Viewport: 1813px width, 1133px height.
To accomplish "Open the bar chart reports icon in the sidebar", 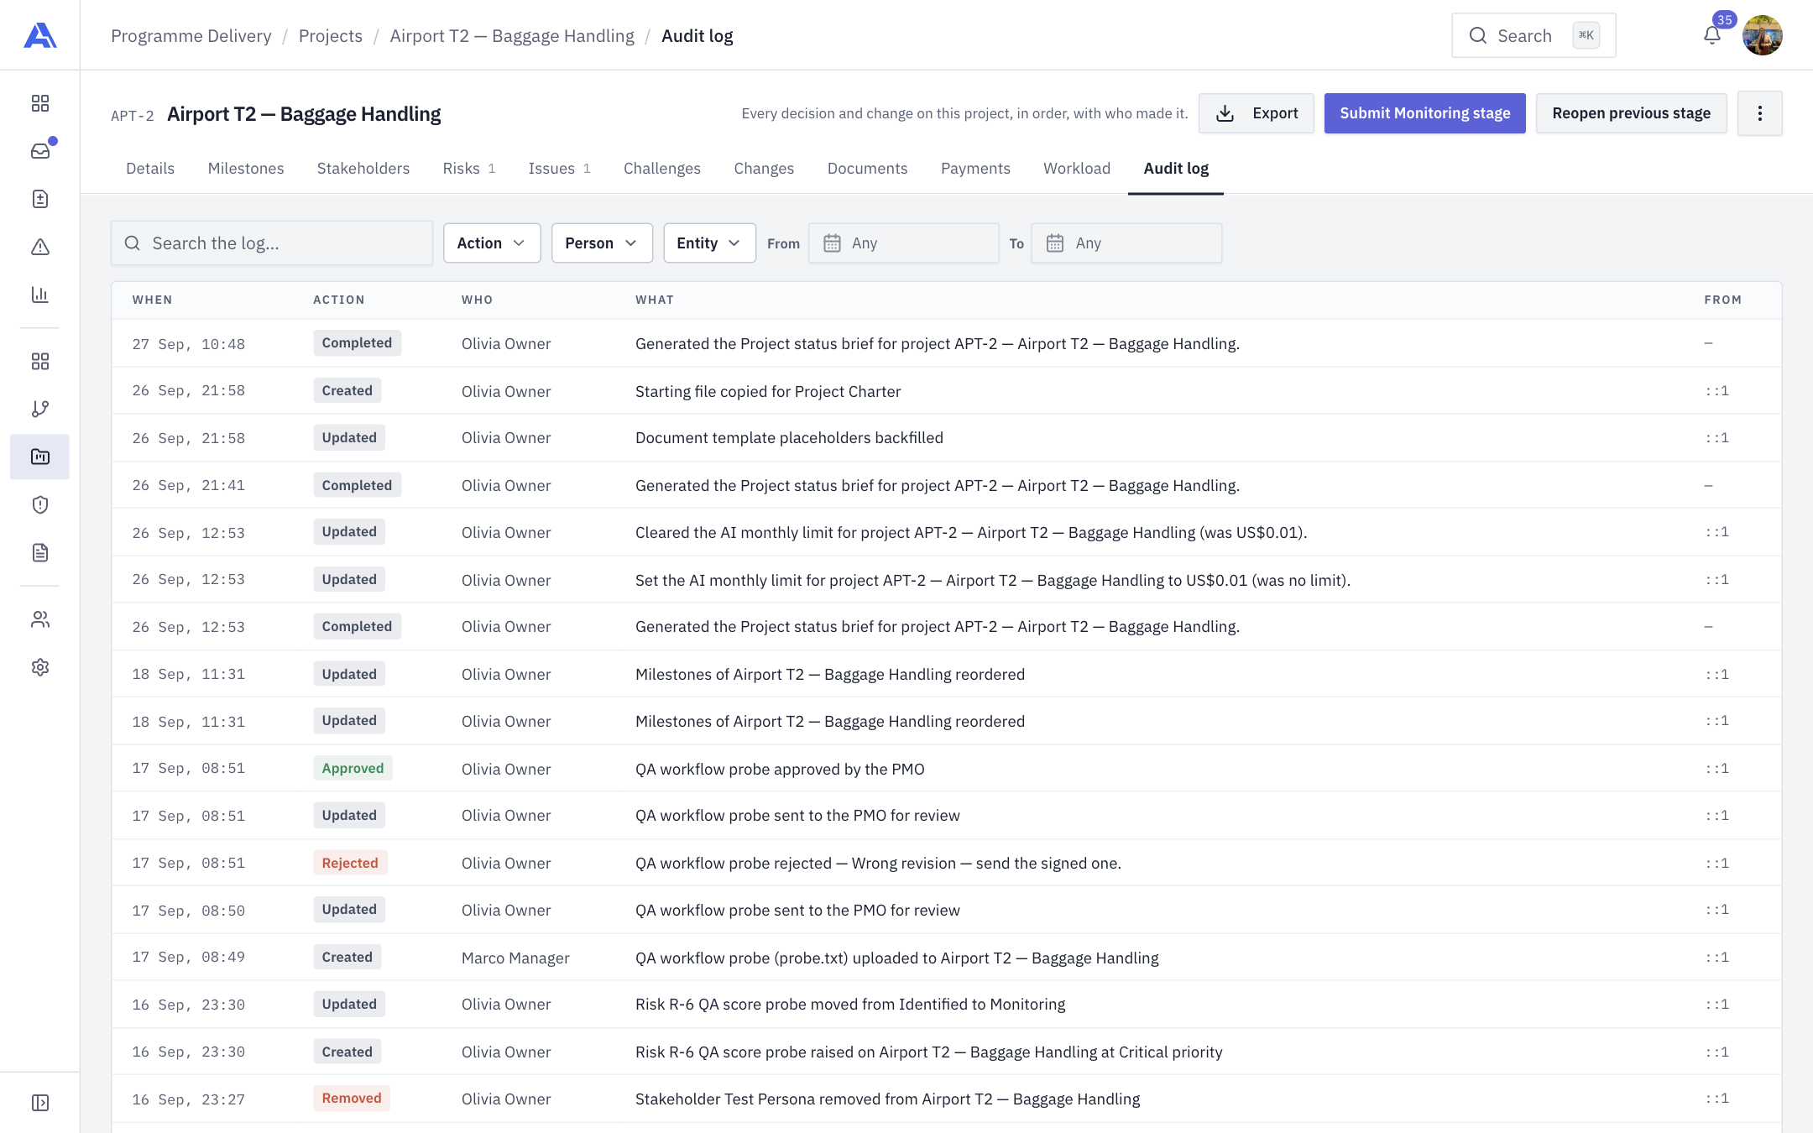I will pos(39,295).
